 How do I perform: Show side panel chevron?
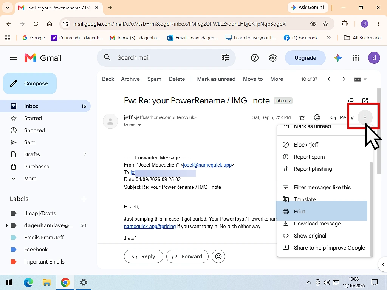[x=383, y=264]
